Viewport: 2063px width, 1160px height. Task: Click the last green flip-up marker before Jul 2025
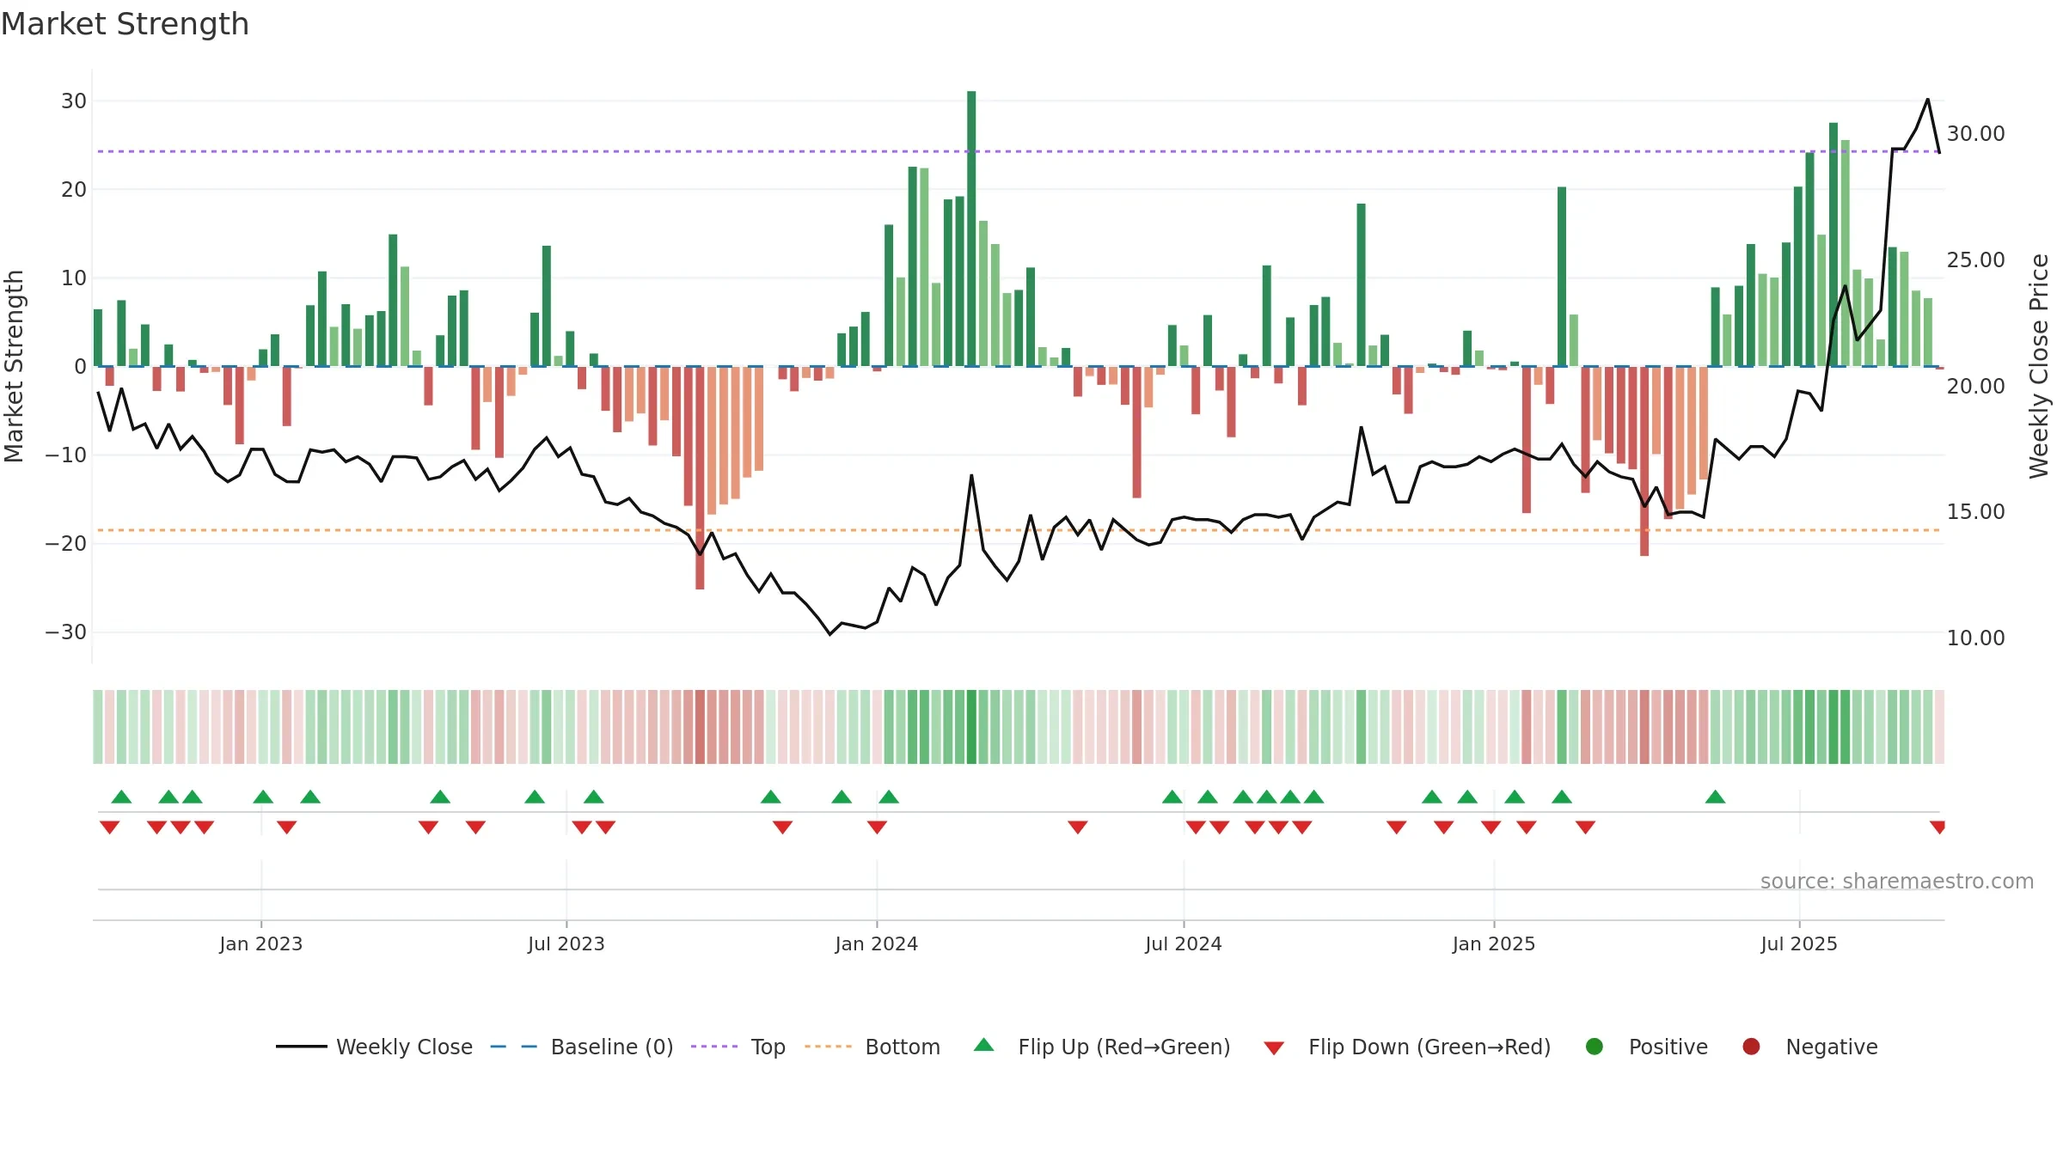point(1715,797)
